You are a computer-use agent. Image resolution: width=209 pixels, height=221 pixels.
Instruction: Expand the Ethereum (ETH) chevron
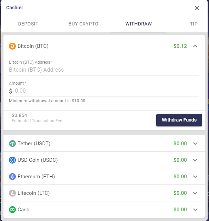coord(195,177)
